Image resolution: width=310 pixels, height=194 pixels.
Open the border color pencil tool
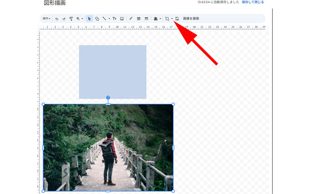(x=131, y=19)
